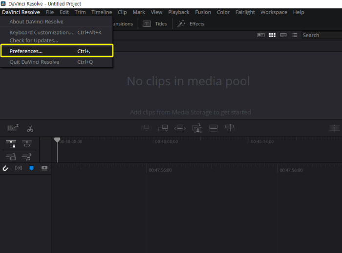Open the Trim menu
342x253 pixels.
(x=80, y=12)
